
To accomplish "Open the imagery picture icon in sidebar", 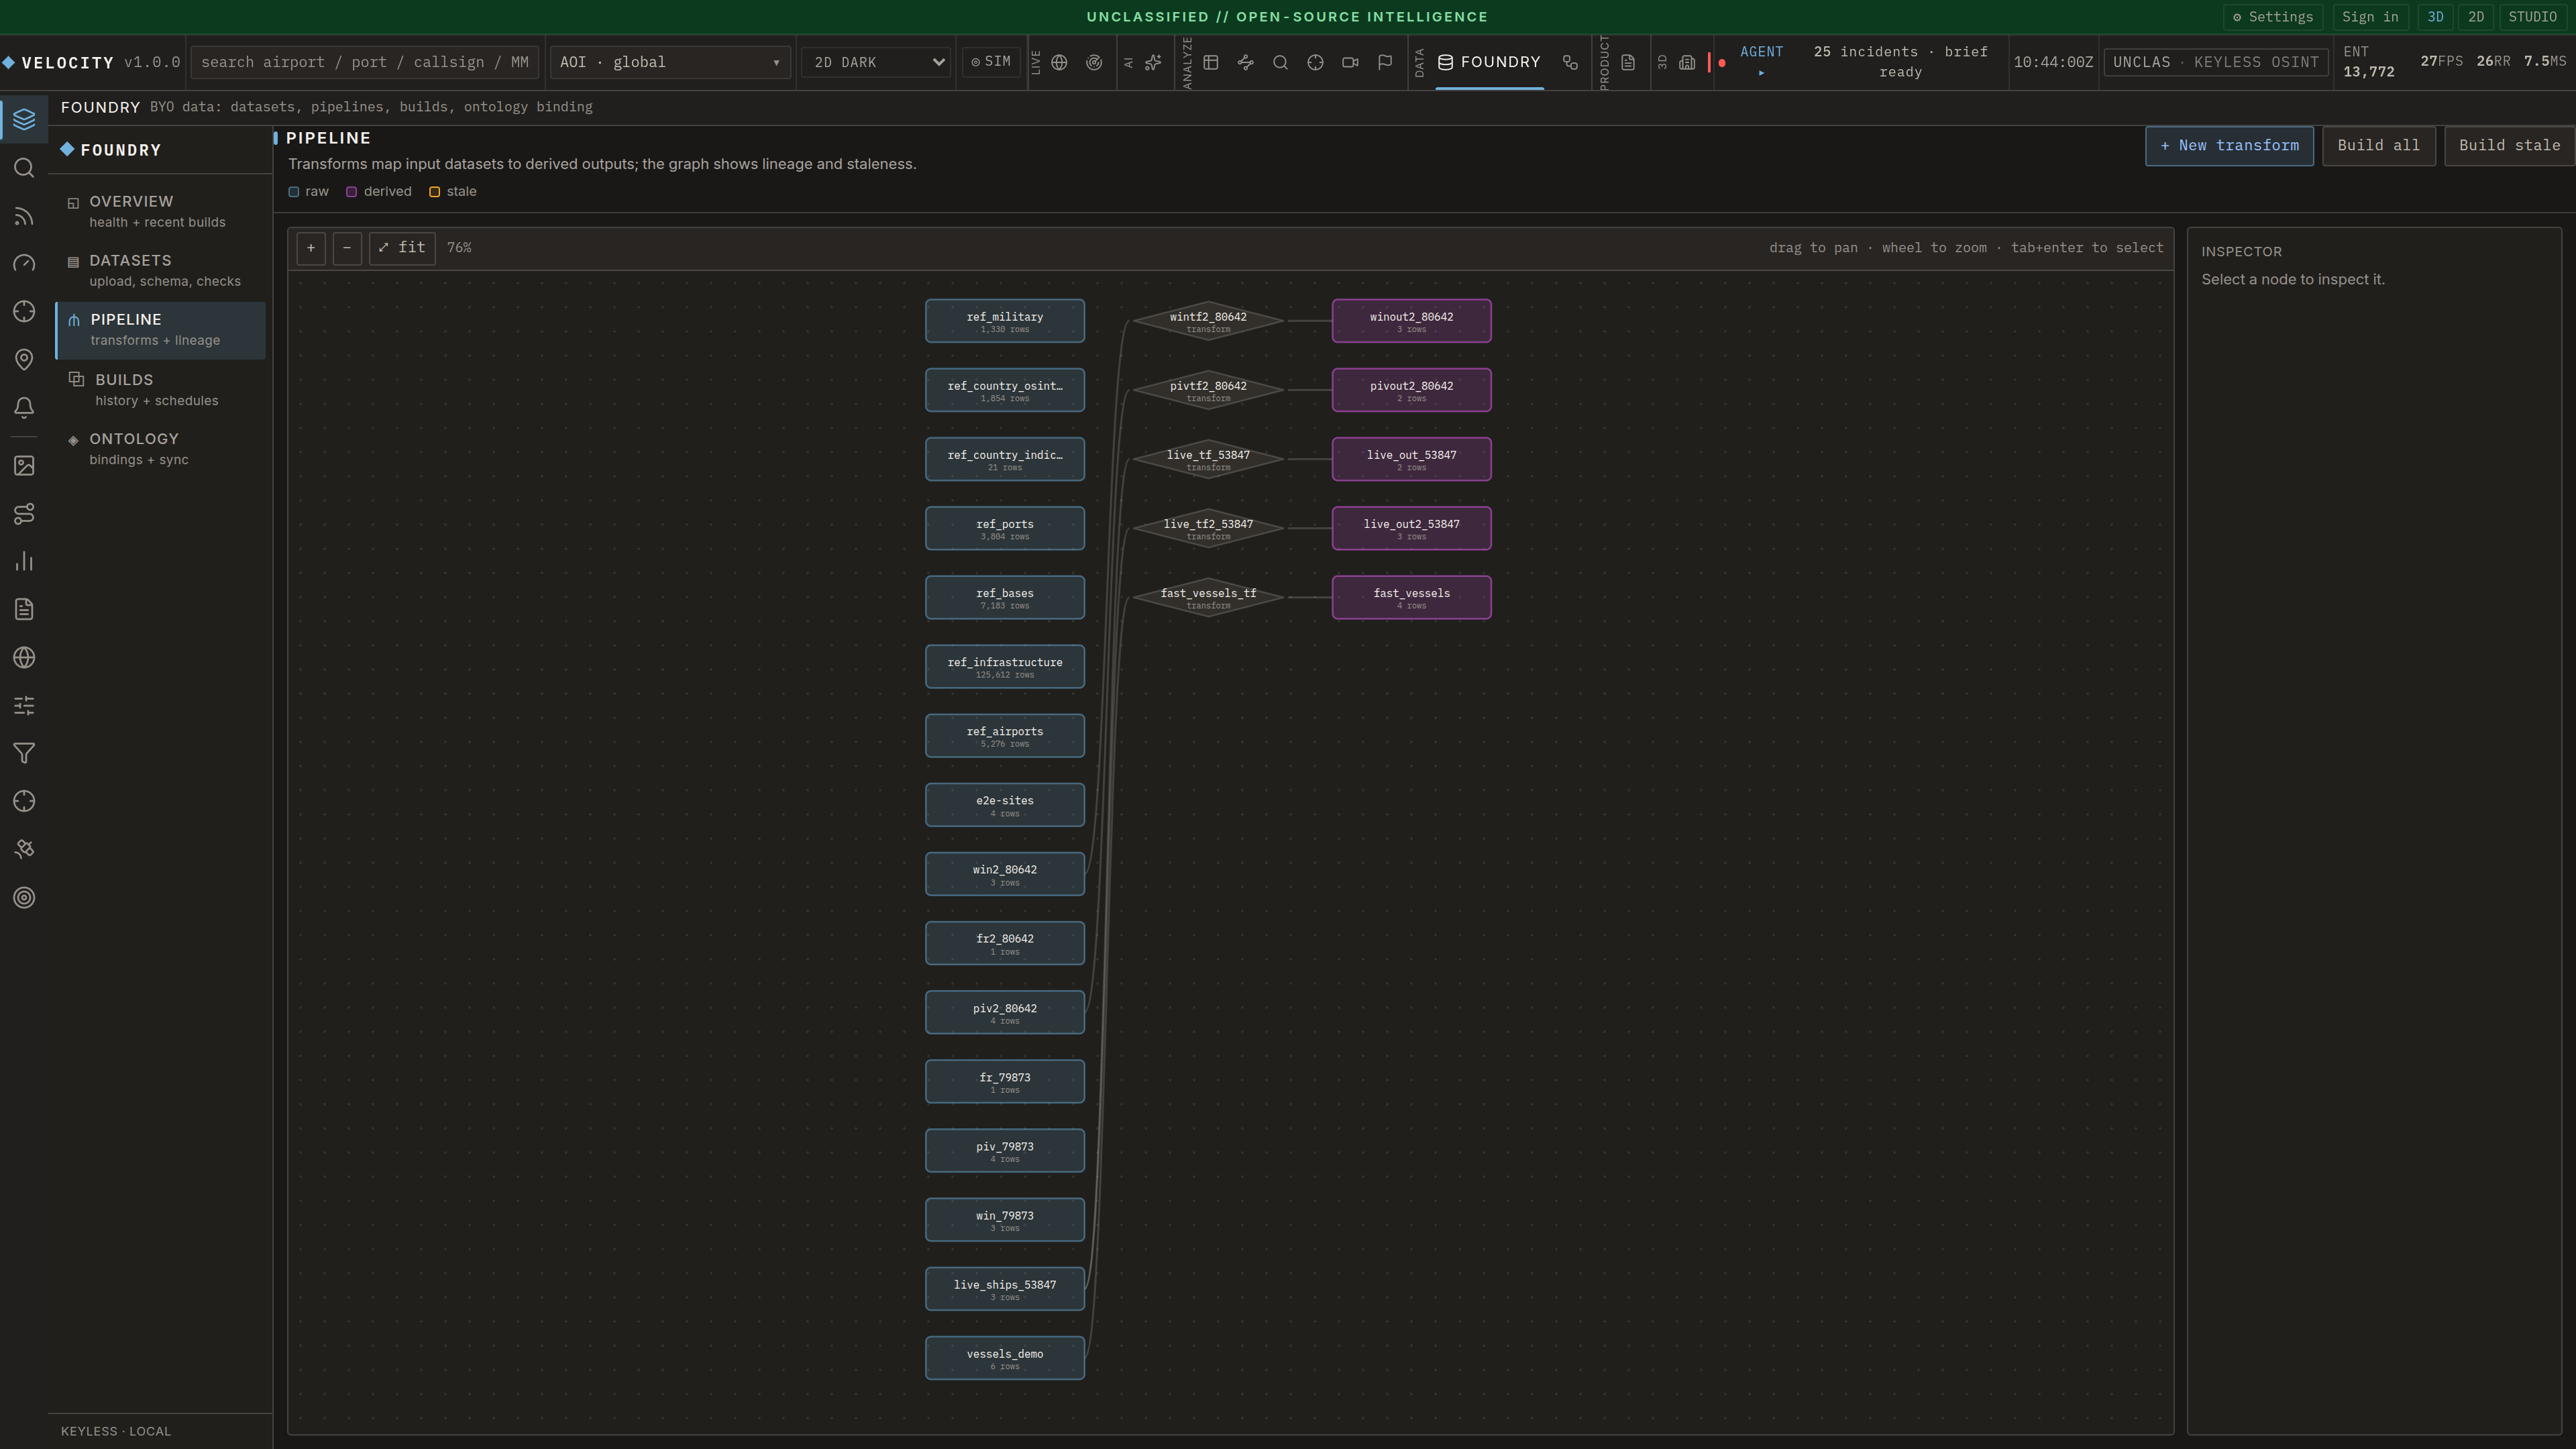I will 24,465.
